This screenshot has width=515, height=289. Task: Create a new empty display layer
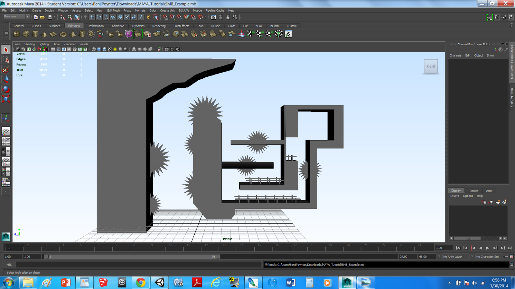[498, 202]
